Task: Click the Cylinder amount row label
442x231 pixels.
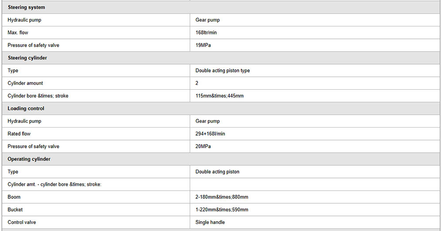Action: (x=25, y=83)
